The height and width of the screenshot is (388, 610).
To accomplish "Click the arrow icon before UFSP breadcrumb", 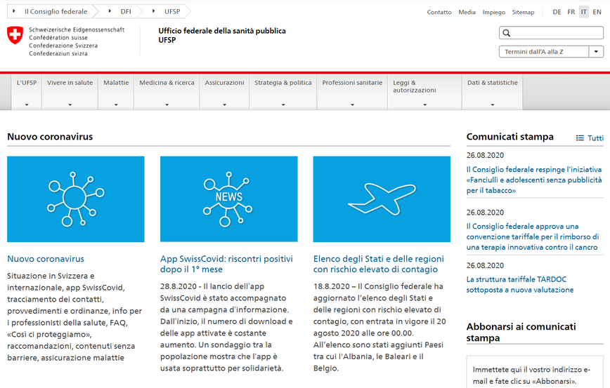I will pos(154,11).
